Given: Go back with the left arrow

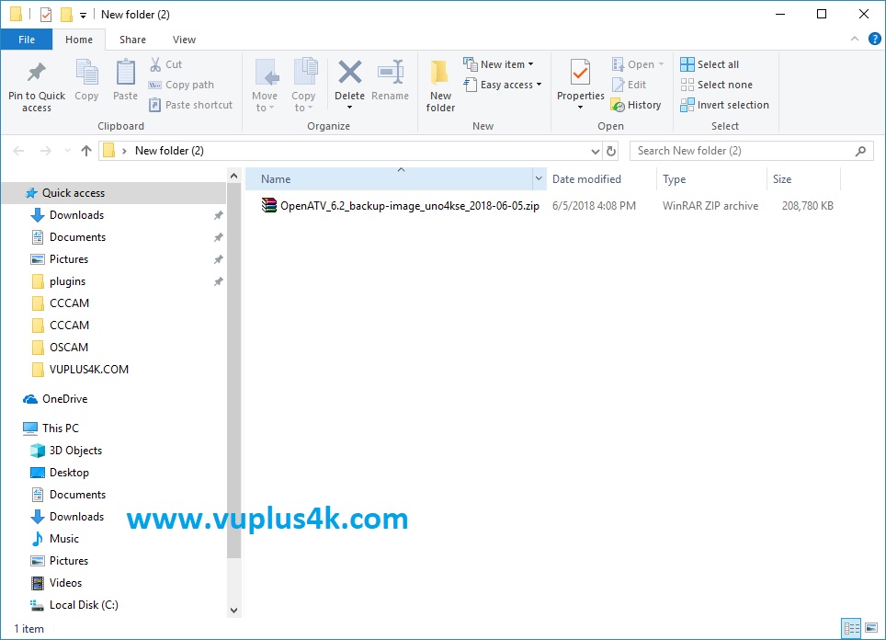Looking at the screenshot, I should (18, 151).
